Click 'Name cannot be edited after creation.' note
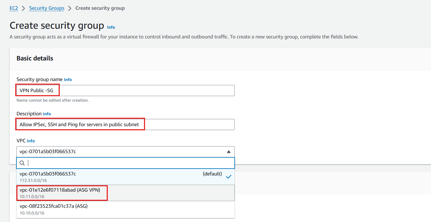The height and width of the screenshot is (222, 431). (x=53, y=100)
